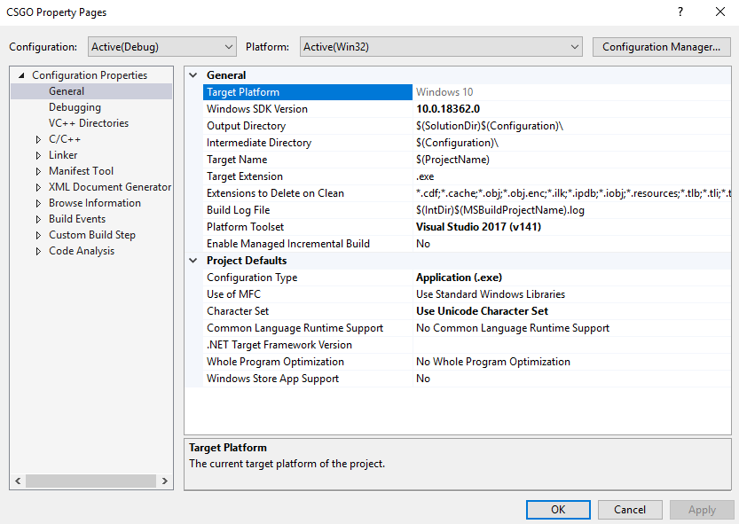The height and width of the screenshot is (524, 739).
Task: Expand the Code Analysis node arrow
Action: click(39, 251)
